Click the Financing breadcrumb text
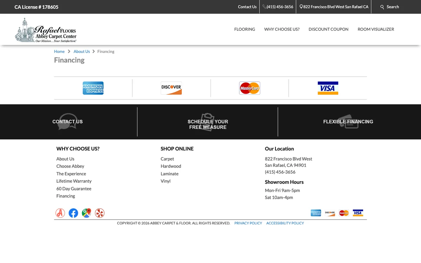The height and width of the screenshot is (263, 421). (106, 52)
